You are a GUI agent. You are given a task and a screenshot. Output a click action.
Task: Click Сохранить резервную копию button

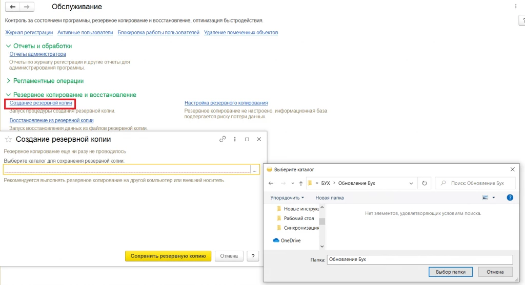[x=168, y=256]
